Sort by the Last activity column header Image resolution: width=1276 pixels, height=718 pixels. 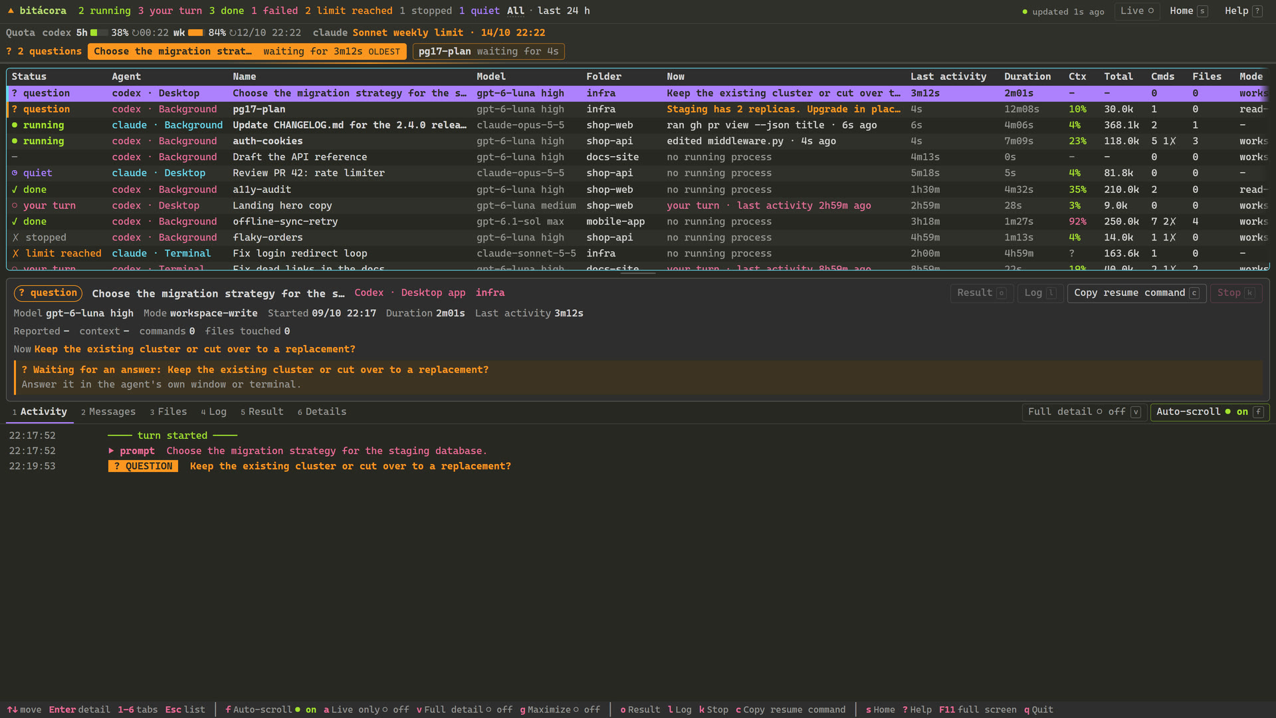948,76
